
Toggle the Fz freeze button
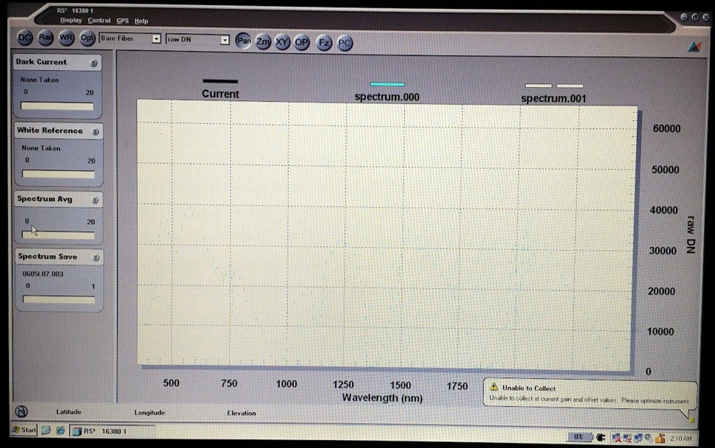(324, 43)
